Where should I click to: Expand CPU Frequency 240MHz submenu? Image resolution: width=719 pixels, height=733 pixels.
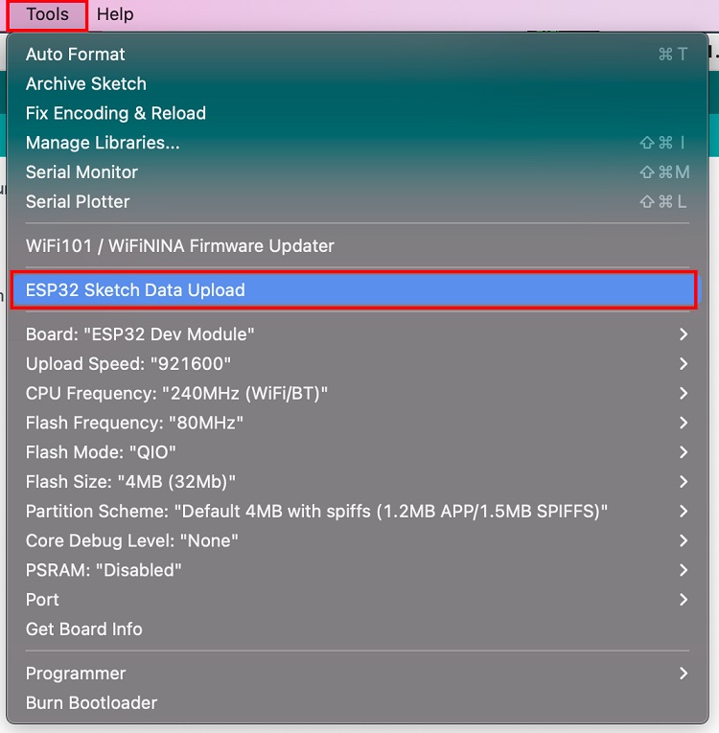[x=177, y=393]
